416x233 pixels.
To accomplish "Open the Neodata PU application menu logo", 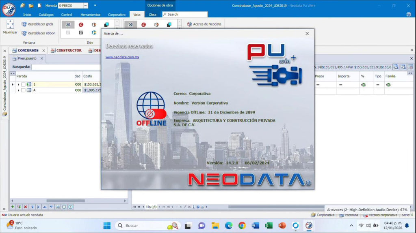I will [9, 9].
